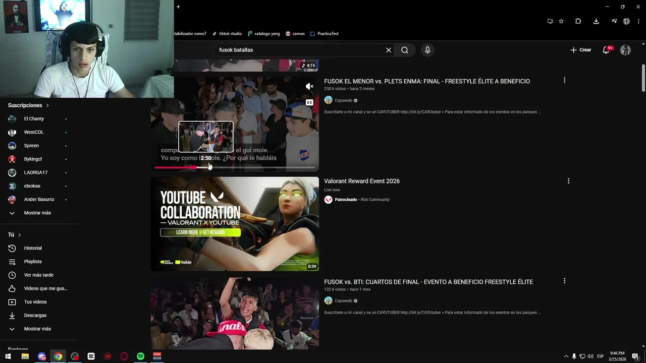Open the PracticaTest bookmark
This screenshot has width=646, height=363.
(x=324, y=33)
